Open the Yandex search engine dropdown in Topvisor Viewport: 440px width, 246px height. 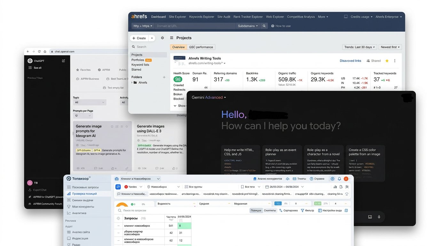pos(133,187)
